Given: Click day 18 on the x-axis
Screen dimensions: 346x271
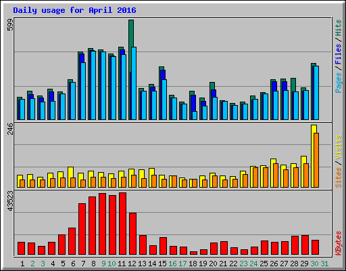Looking at the screenshot, I should pos(193,264).
